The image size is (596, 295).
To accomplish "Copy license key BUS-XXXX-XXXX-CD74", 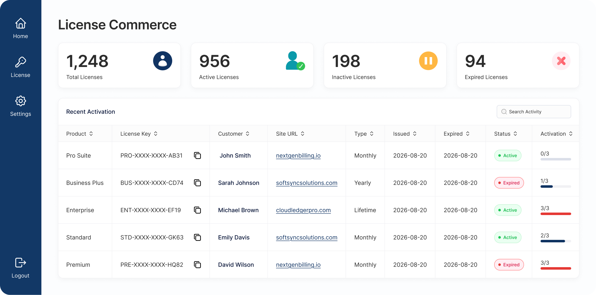I will [x=197, y=183].
